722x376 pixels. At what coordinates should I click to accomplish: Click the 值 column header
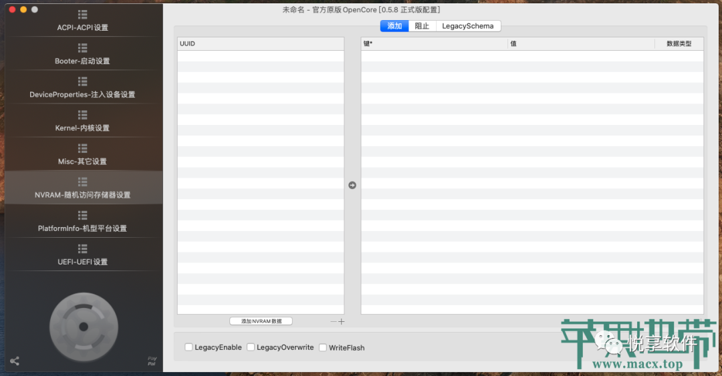point(581,43)
